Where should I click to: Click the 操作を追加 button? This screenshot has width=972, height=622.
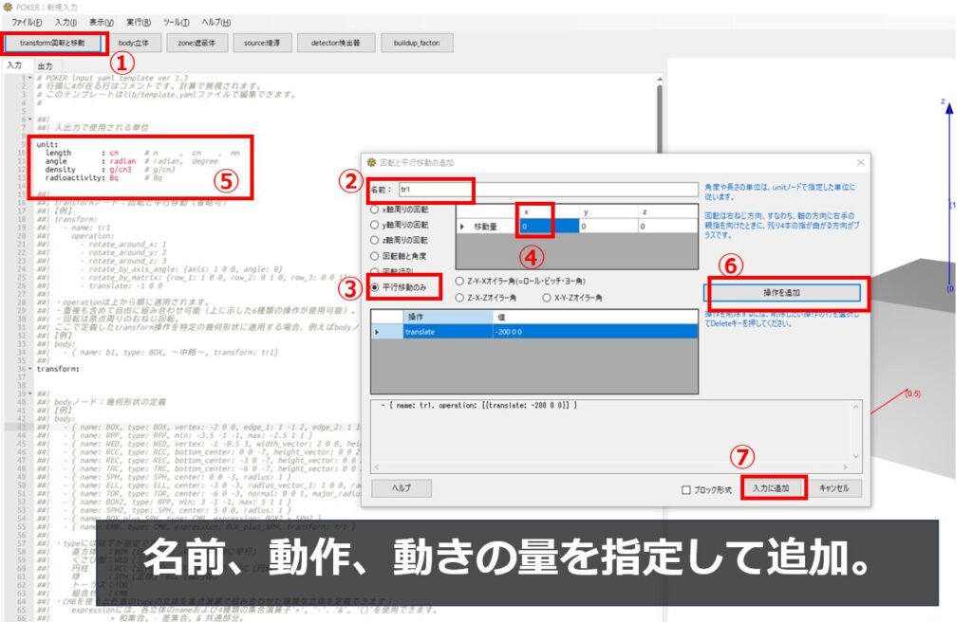coord(782,292)
